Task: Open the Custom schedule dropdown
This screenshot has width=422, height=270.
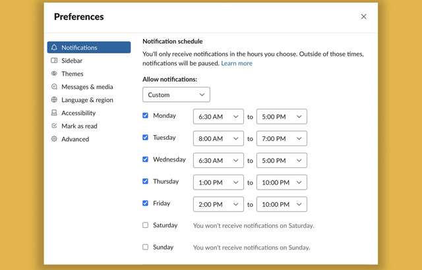Action: point(176,95)
